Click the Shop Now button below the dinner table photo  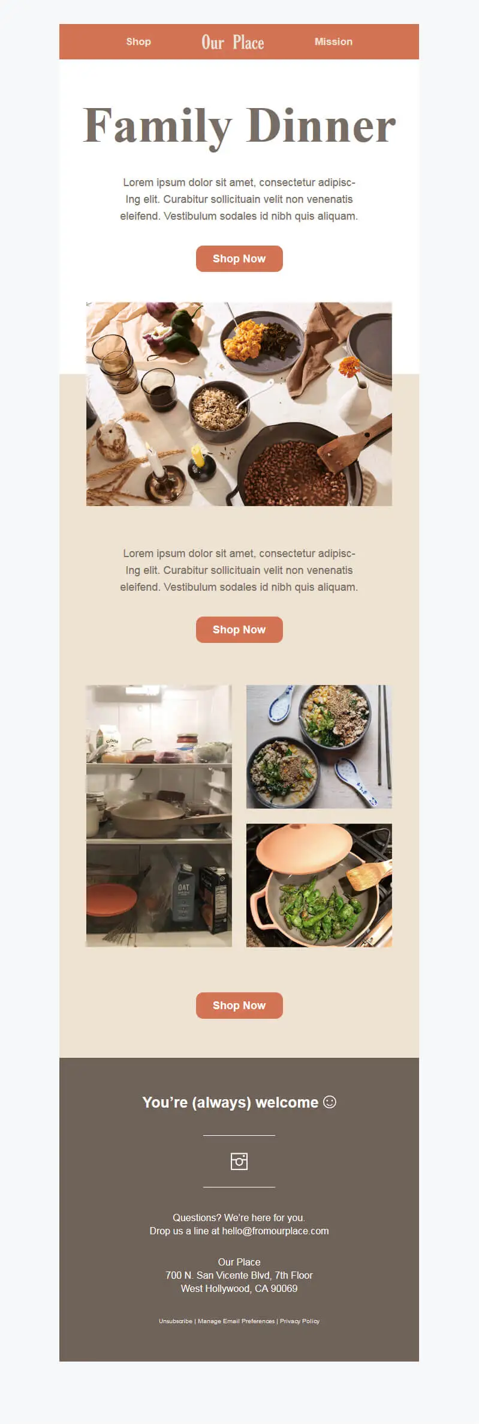[x=239, y=630]
